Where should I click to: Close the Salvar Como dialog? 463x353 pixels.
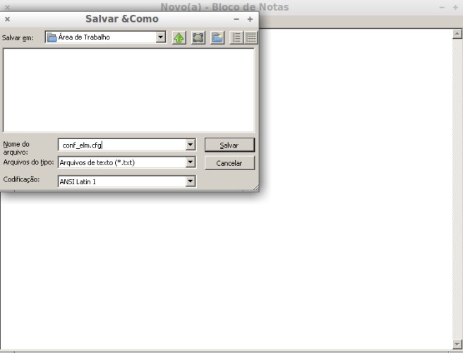(x=7, y=19)
